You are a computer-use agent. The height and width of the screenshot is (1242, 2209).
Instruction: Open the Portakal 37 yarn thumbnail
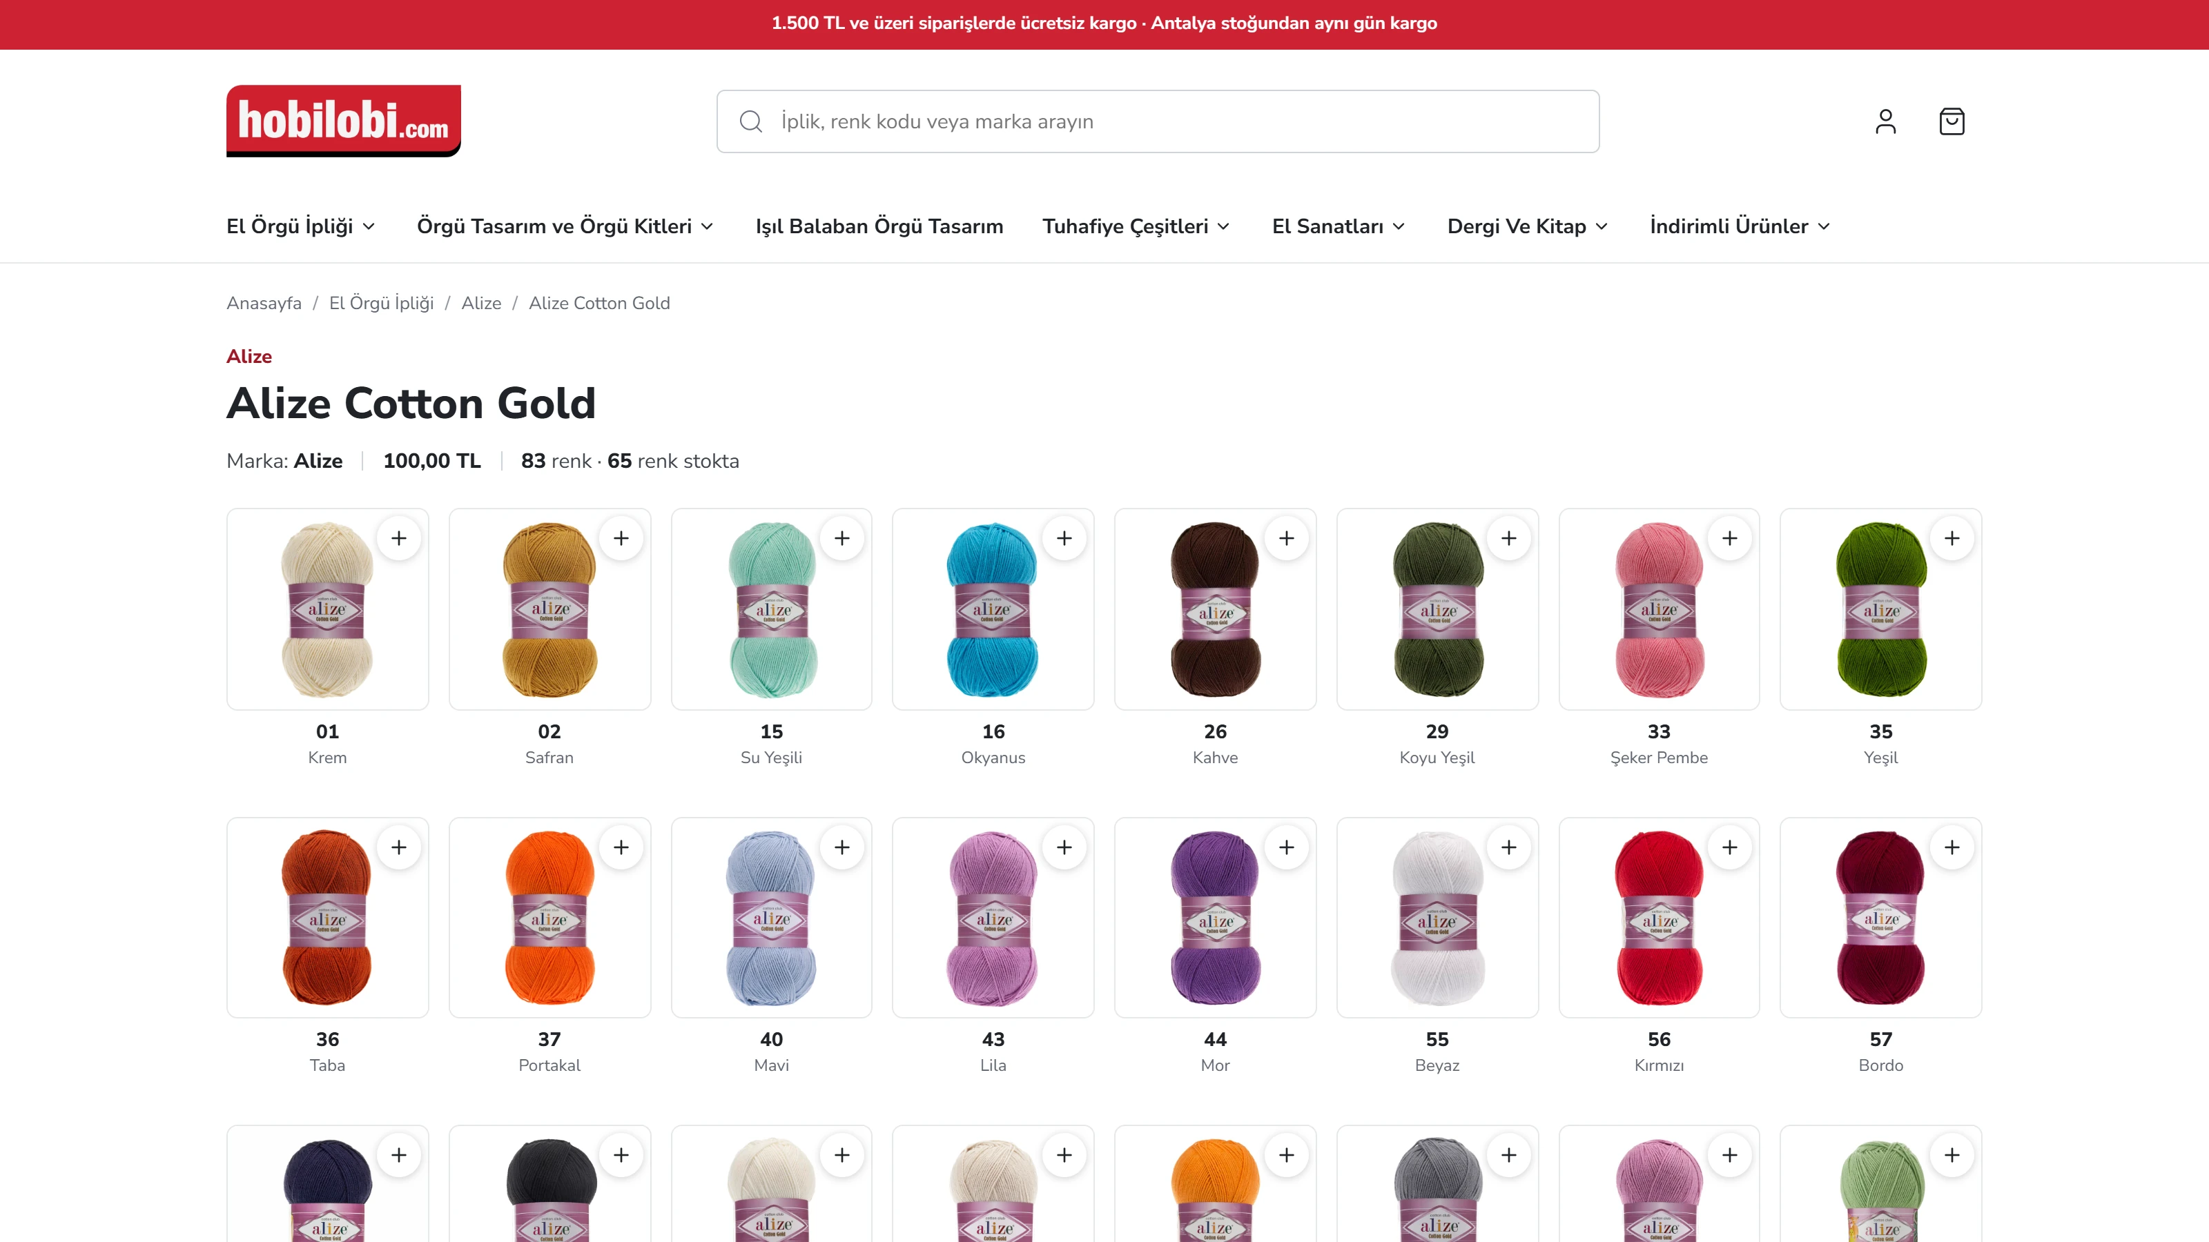coord(549,918)
